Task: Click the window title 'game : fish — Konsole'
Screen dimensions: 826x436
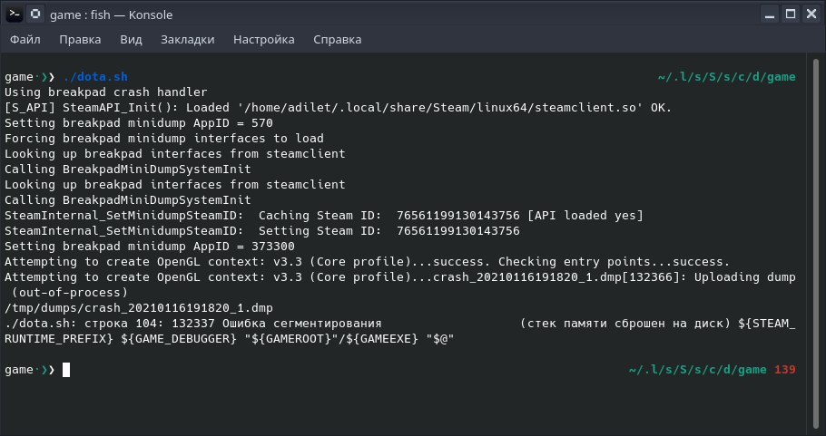Action: point(111,15)
